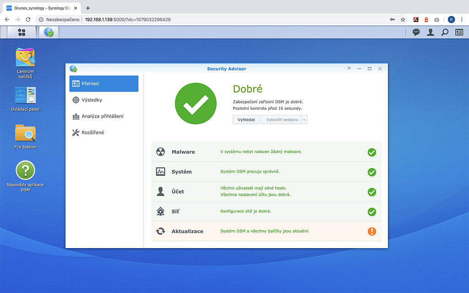
Task: Click the Malware category globe icon
Action: coord(160,152)
